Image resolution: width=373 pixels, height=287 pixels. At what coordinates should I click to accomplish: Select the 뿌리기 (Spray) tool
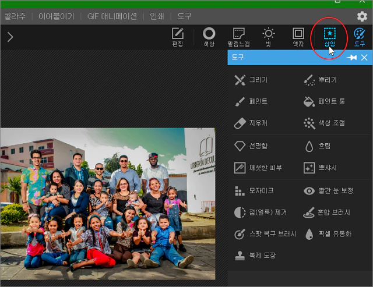(320, 80)
